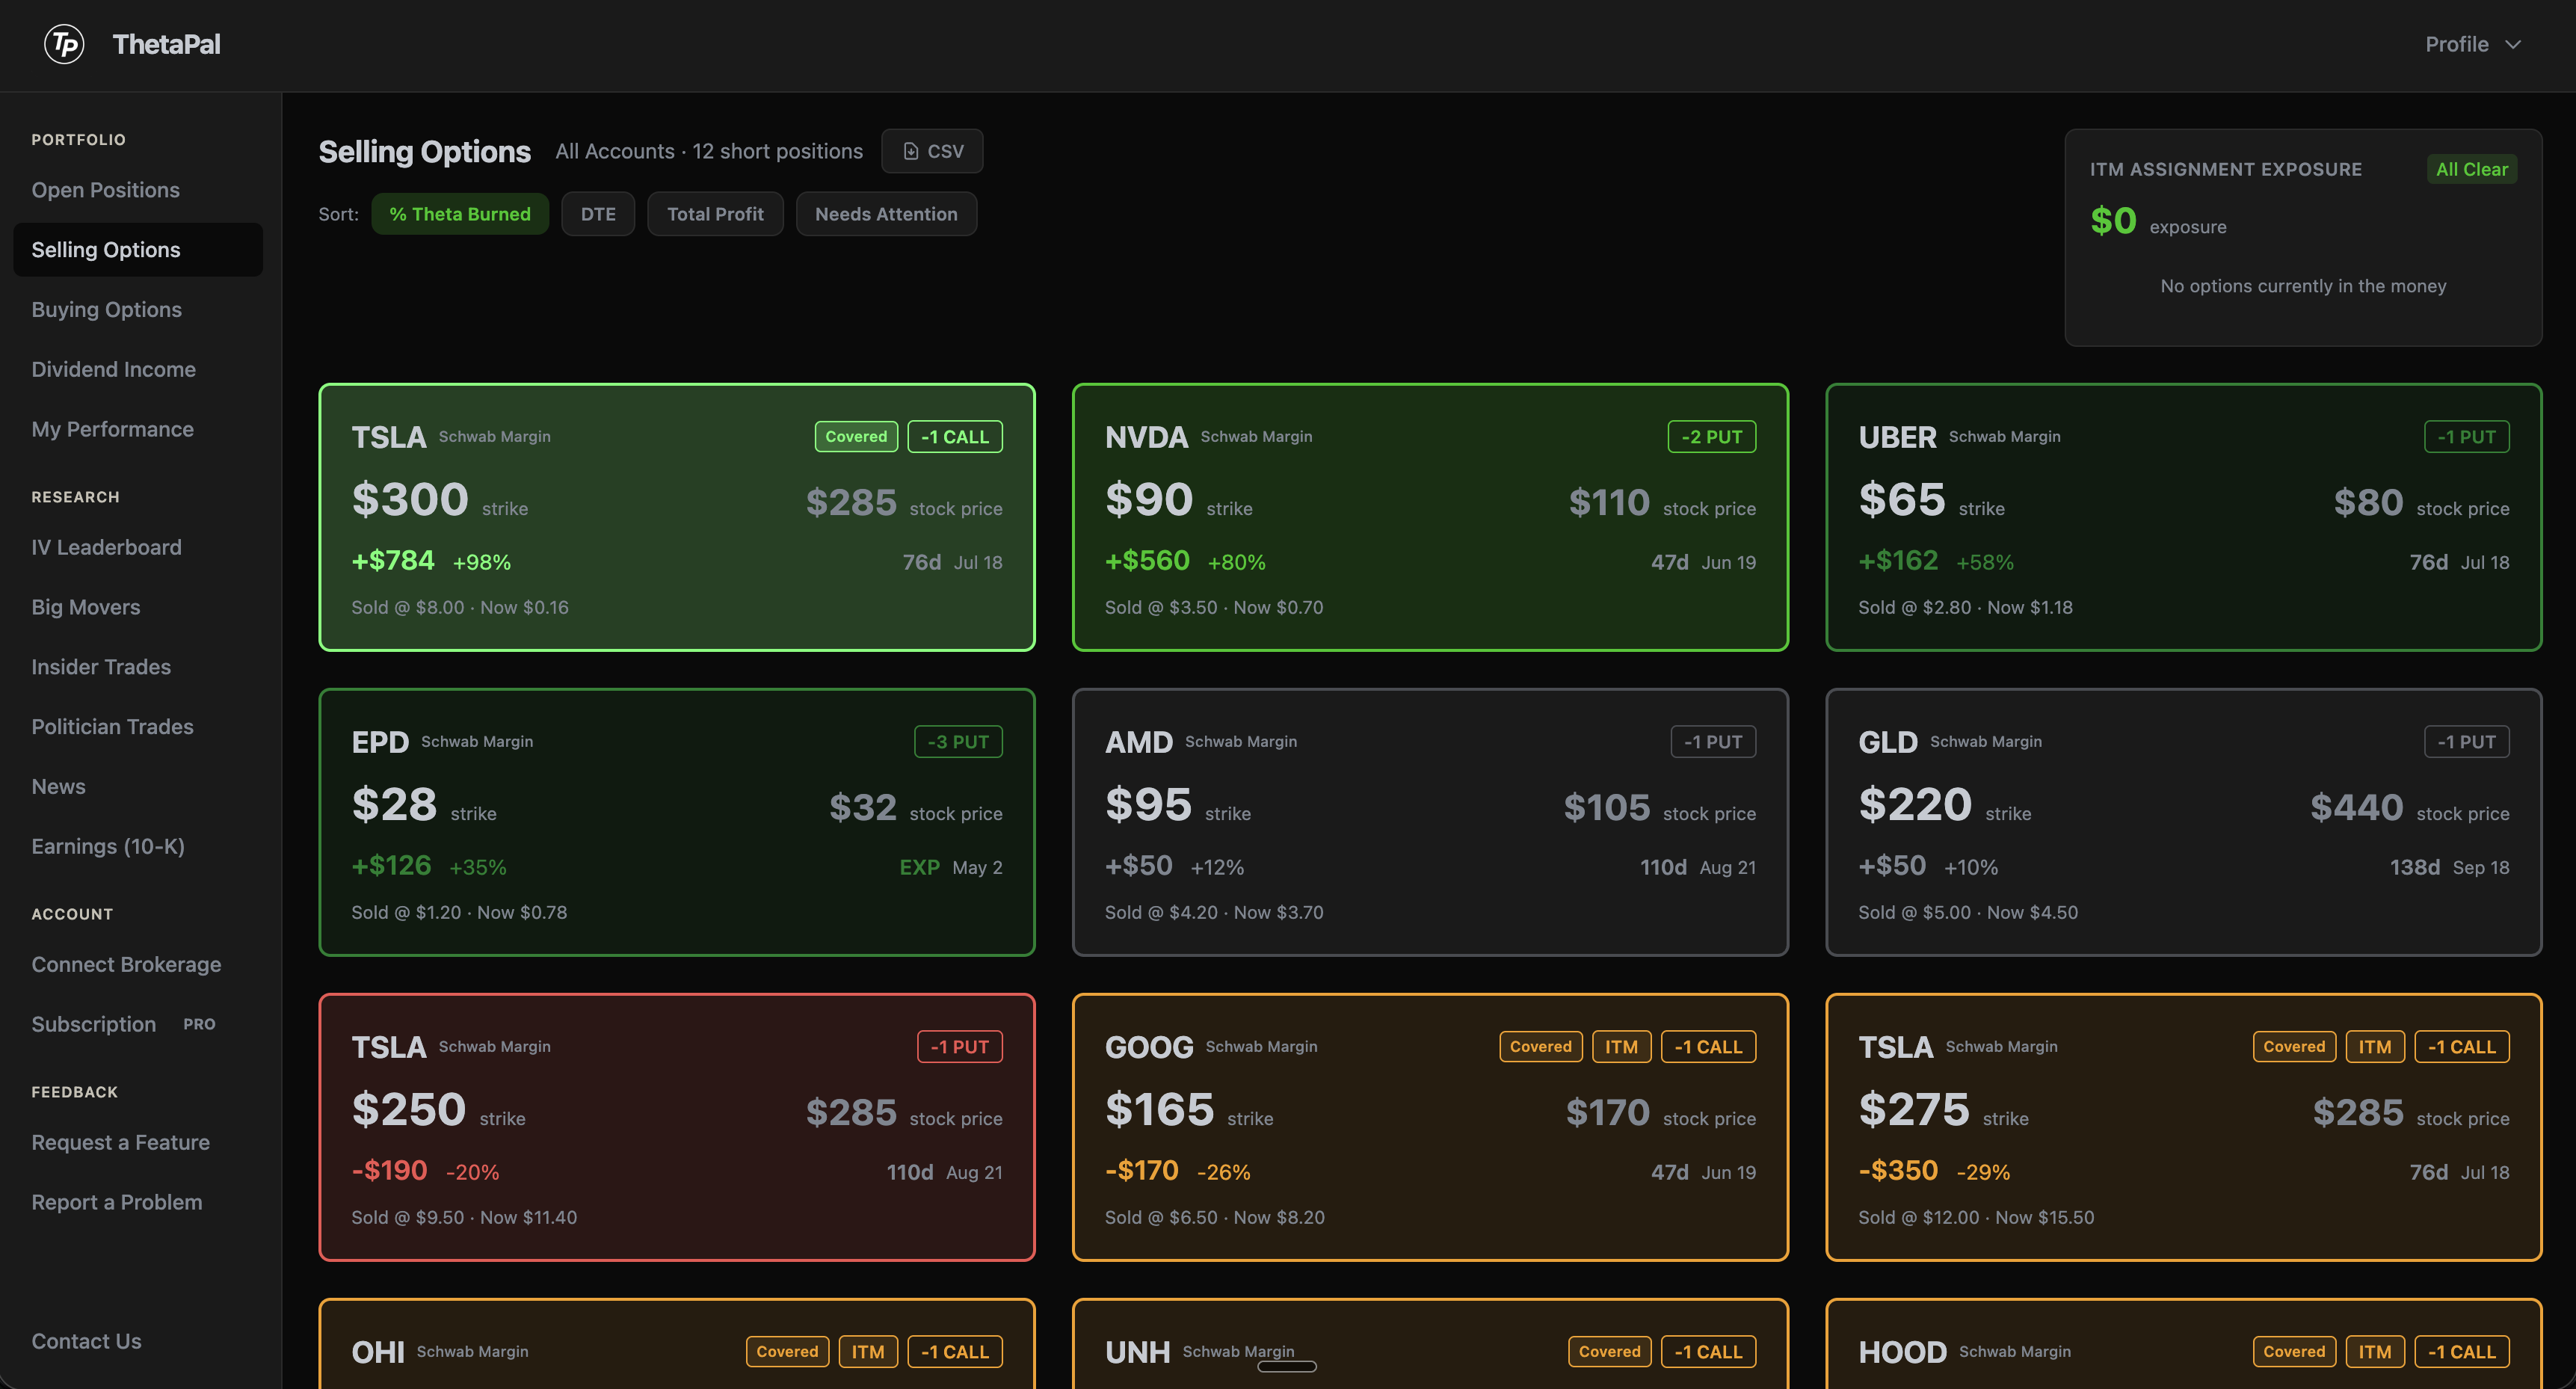Screen dimensions: 2576x1389
Task: Click -1 CALL badge on UNH card
Action: 1709,1352
